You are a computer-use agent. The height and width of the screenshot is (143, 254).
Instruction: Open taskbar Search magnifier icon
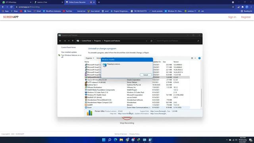pos(110,140)
